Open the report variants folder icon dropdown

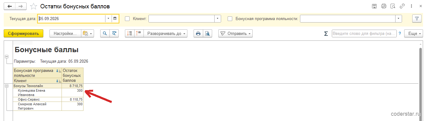(x=88, y=34)
